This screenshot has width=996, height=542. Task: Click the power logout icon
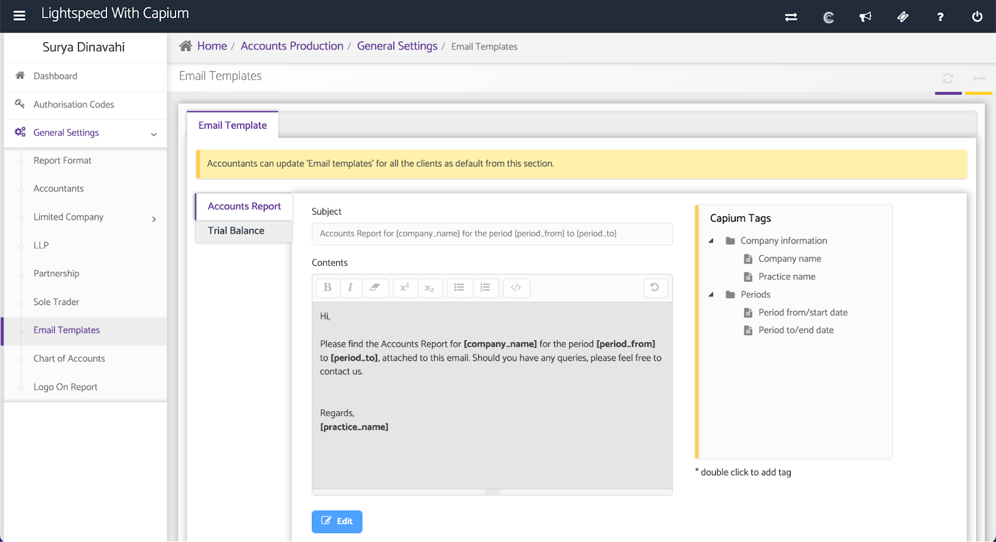click(x=977, y=17)
